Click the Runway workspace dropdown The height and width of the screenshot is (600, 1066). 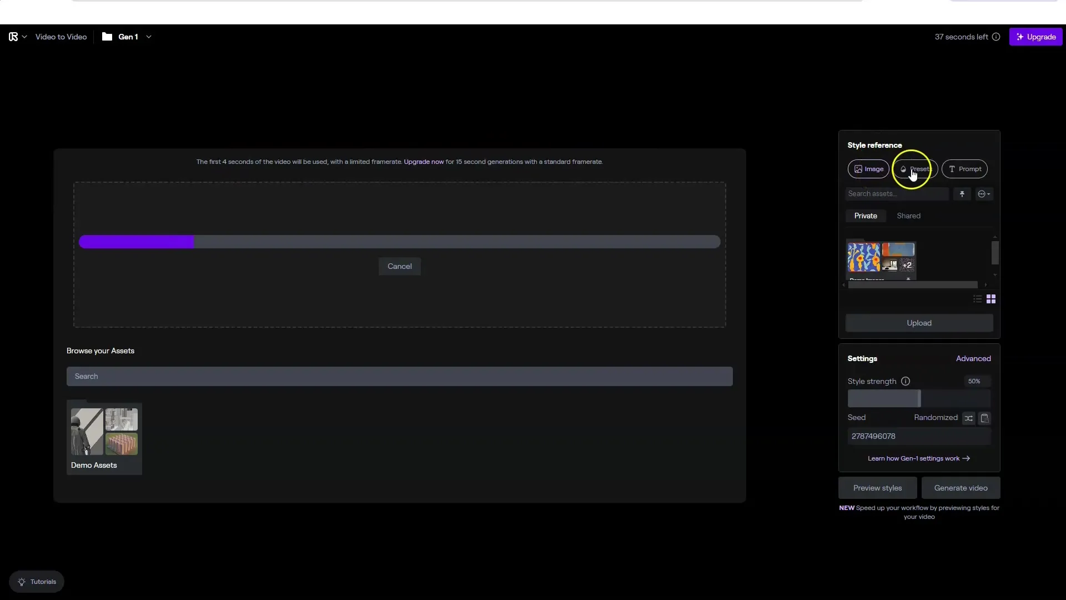click(x=16, y=37)
